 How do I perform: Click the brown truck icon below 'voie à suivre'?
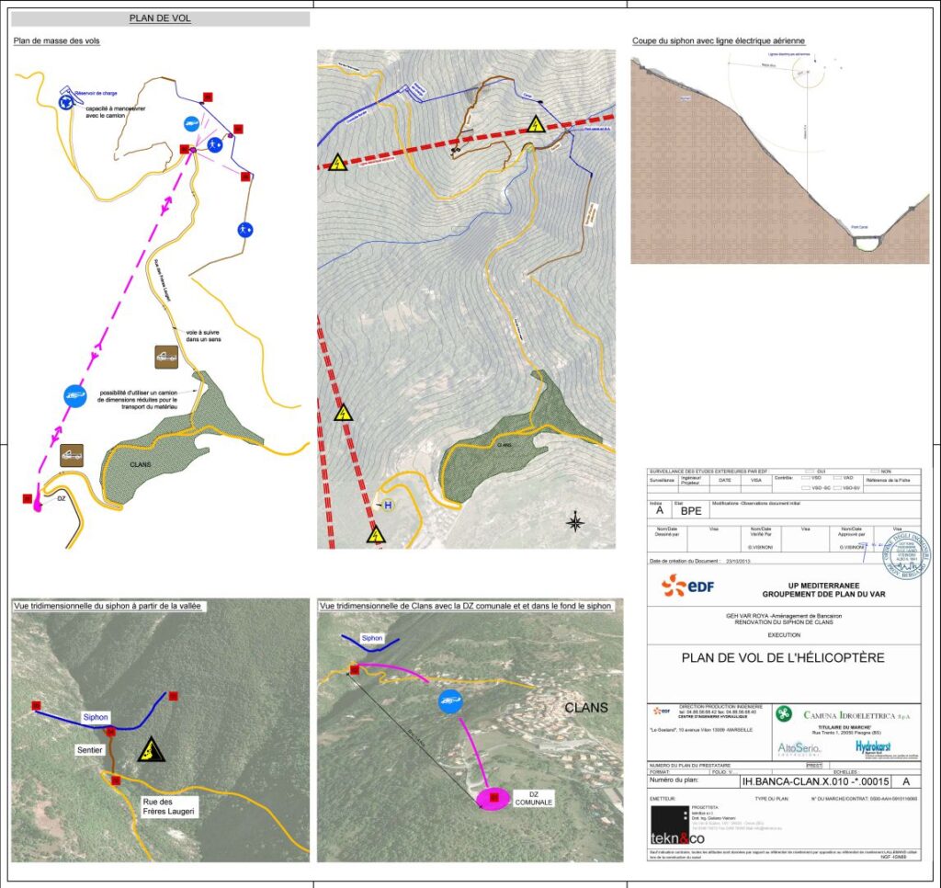coord(166,357)
